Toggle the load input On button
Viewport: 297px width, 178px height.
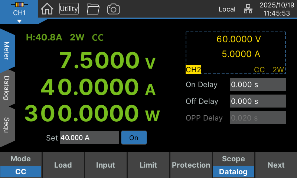(x=134, y=138)
